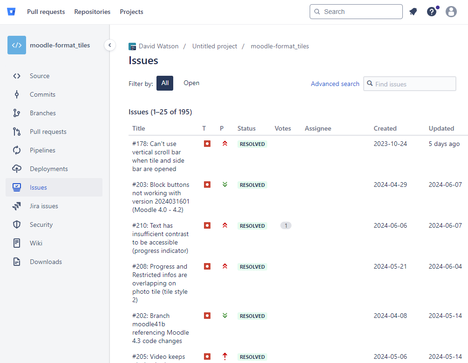Screen dimensions: 468x363
Task: Open the notifications megaphone icon
Action: tap(413, 12)
